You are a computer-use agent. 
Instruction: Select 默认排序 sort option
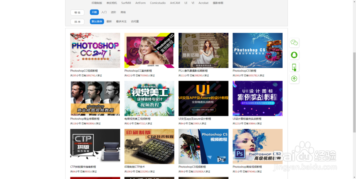(x=97, y=22)
